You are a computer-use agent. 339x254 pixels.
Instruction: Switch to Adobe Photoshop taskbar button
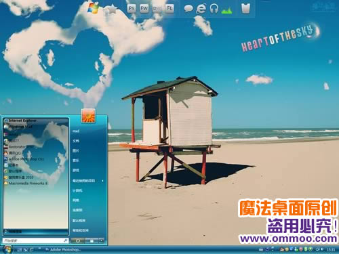pyautogui.click(x=62, y=250)
